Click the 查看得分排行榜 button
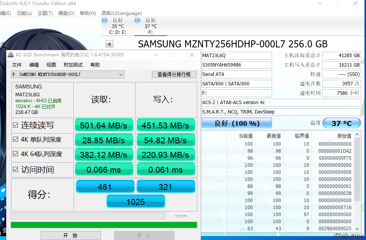 (x=174, y=74)
